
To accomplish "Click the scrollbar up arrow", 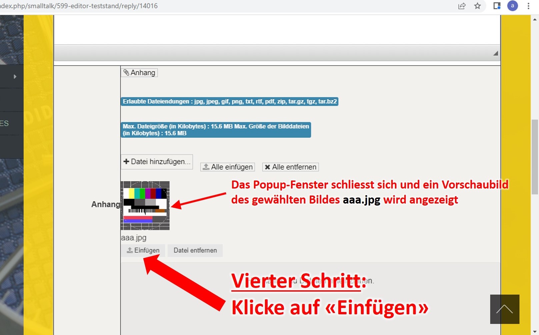I will [x=535, y=19].
